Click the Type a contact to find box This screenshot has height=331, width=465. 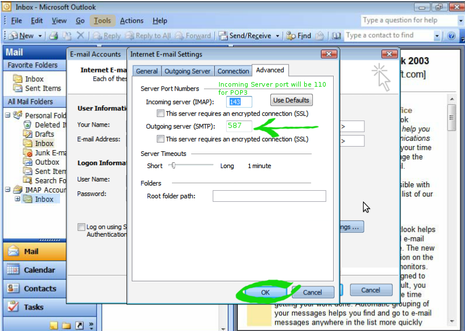coord(389,35)
